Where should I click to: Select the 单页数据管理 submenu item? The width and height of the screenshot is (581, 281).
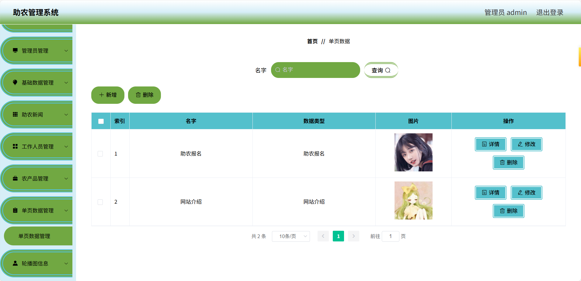(38, 236)
